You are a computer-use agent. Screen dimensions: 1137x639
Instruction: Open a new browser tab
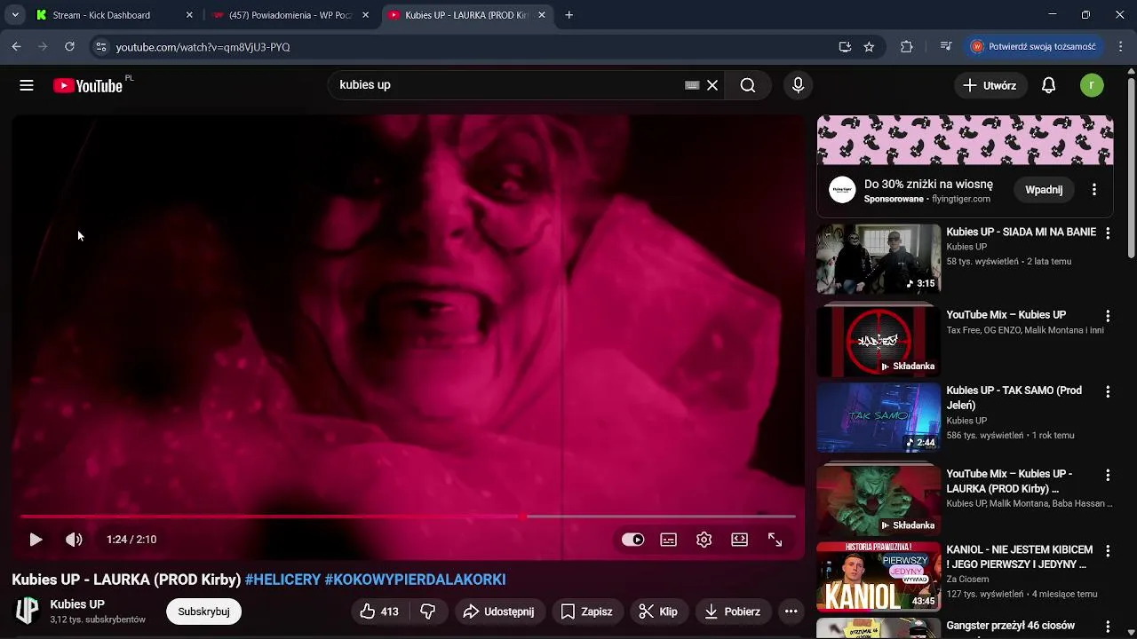(569, 15)
